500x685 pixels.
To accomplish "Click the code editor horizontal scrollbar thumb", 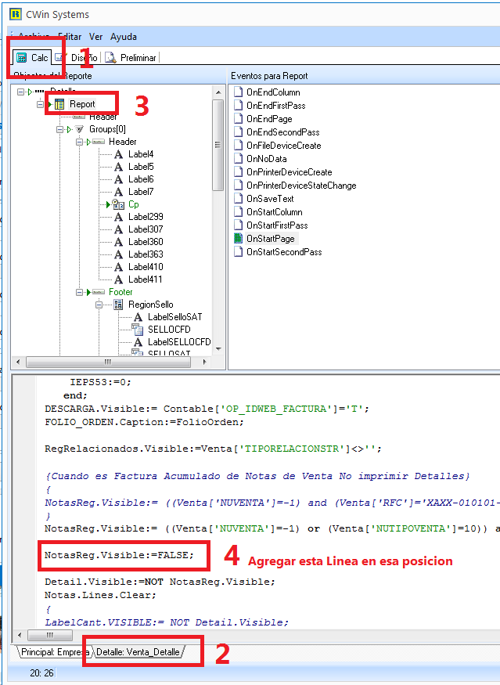I will point(50,635).
